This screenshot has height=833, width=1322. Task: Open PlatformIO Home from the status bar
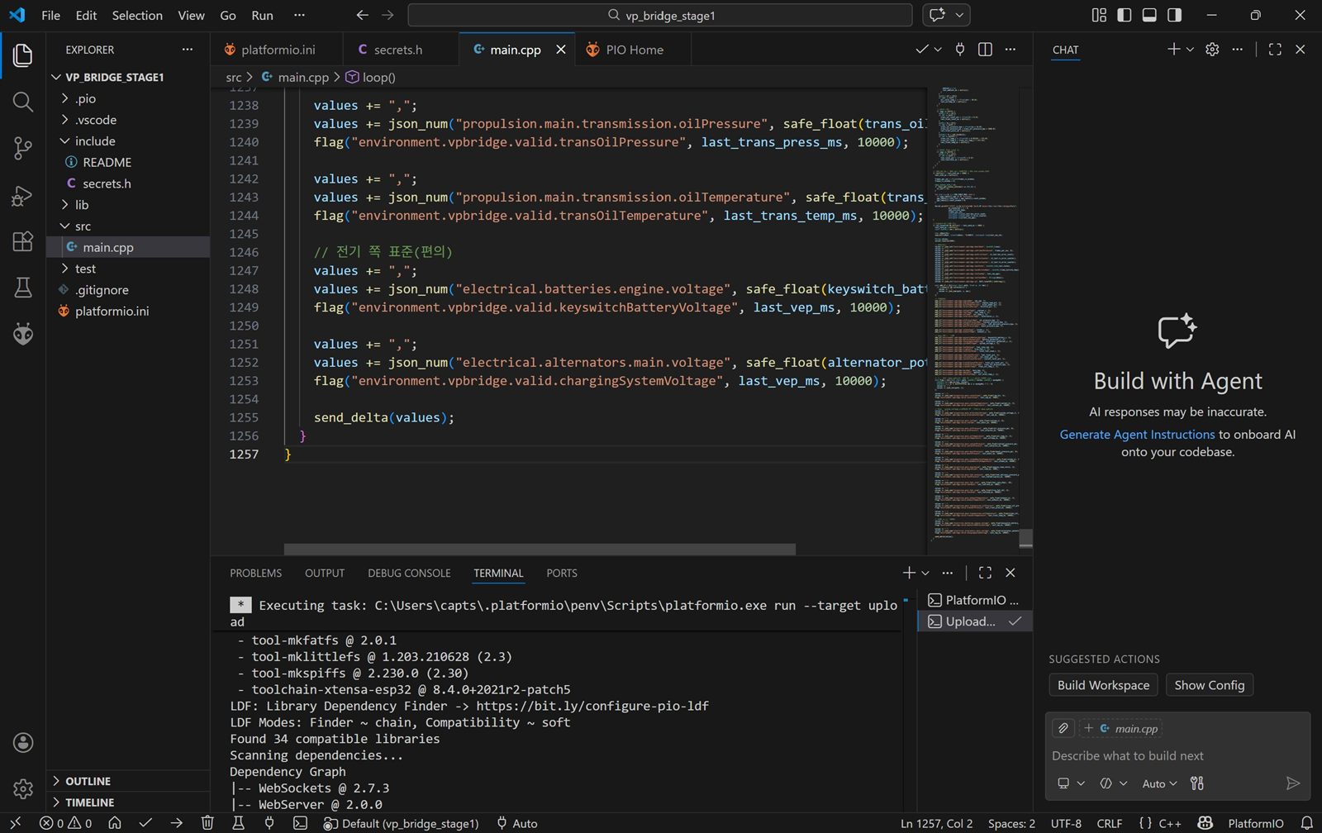(x=116, y=822)
